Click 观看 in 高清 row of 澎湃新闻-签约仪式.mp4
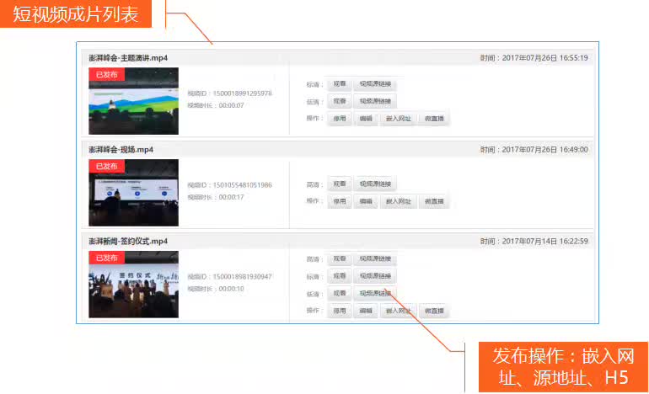 coord(339,258)
